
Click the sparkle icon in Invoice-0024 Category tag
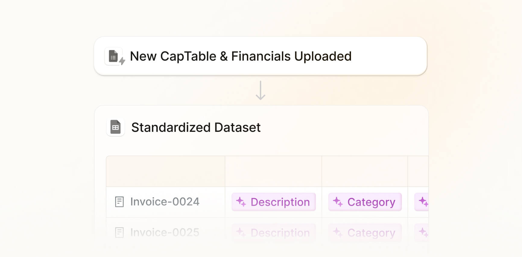[338, 202]
